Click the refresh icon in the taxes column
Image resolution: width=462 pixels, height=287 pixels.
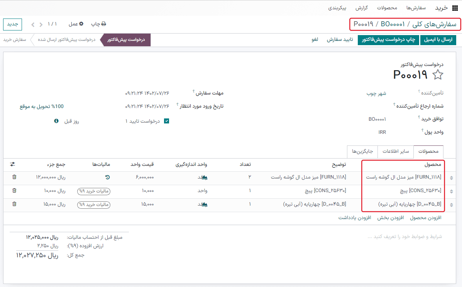click(107, 177)
